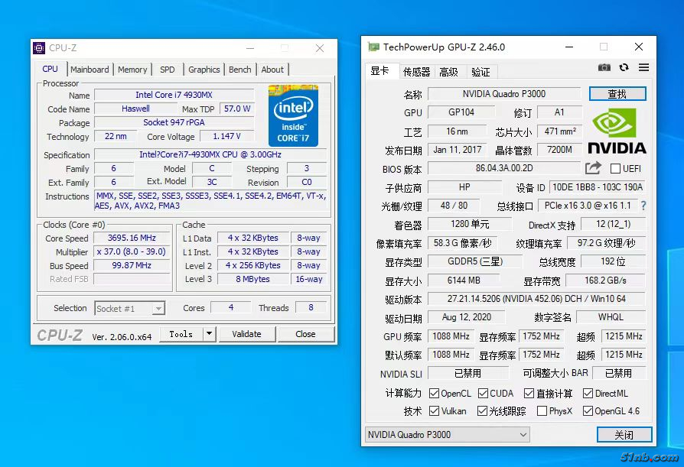This screenshot has width=684, height=467.
Task: Click the Close button in CPU-Z
Action: [305, 334]
